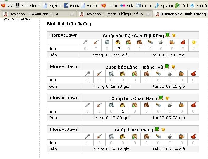Open the Cướp bóc Đặc Sản Thịt Rồng link
This screenshot has width=208, height=159.
[133, 36]
